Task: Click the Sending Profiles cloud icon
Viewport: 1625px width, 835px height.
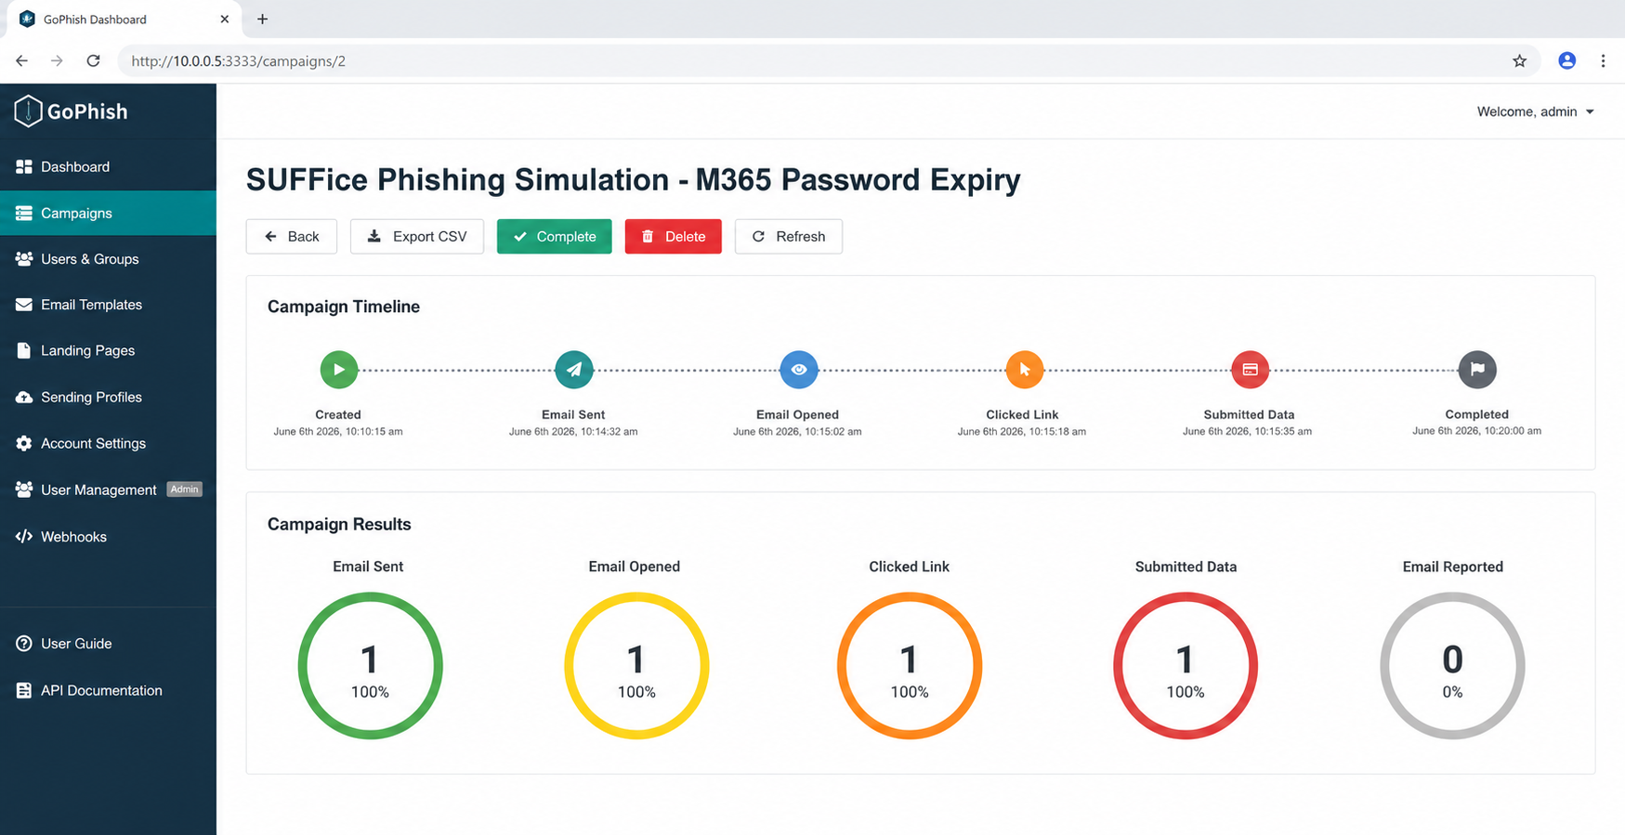Action: pyautogui.click(x=24, y=397)
